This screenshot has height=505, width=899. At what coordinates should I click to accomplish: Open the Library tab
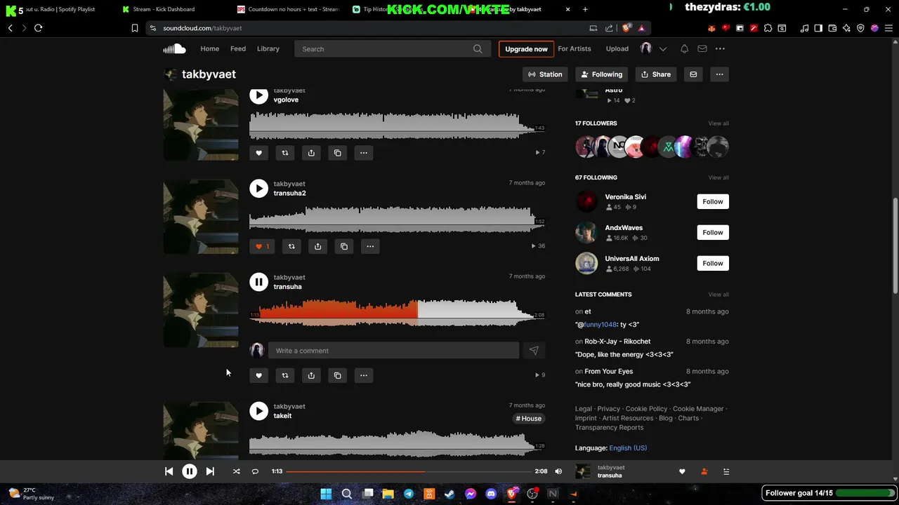pos(268,48)
